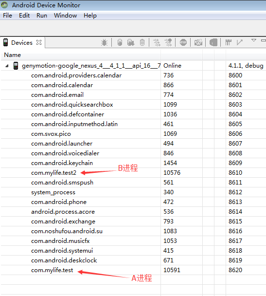The height and width of the screenshot is (296, 266).
Task: Select the Devices tab
Action: tap(22, 43)
